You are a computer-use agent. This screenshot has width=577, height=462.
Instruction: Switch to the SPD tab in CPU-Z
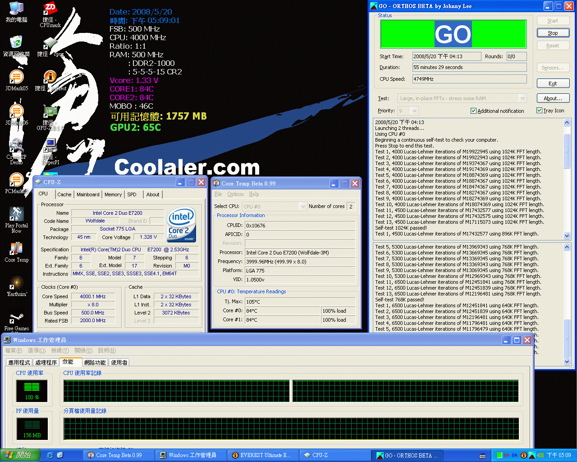click(x=132, y=194)
